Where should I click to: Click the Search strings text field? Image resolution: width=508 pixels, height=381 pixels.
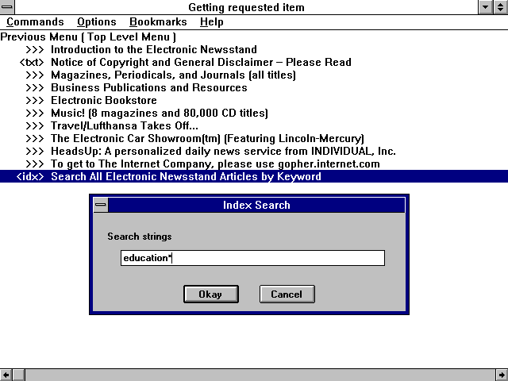click(252, 258)
